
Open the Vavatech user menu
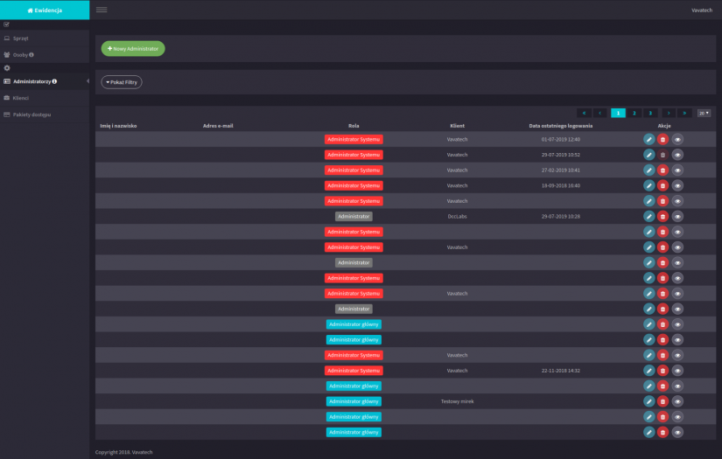(x=702, y=10)
